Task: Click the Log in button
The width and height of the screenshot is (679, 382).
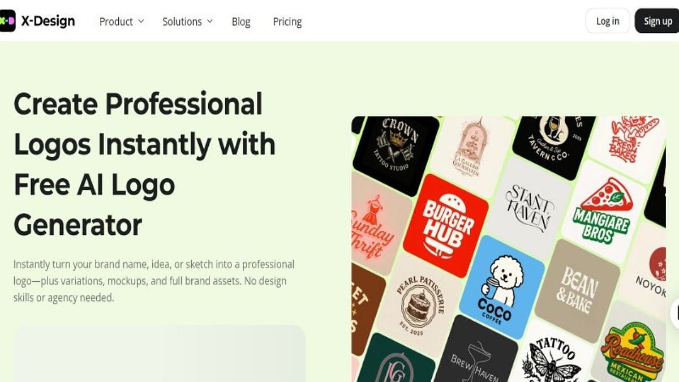Action: click(x=608, y=21)
